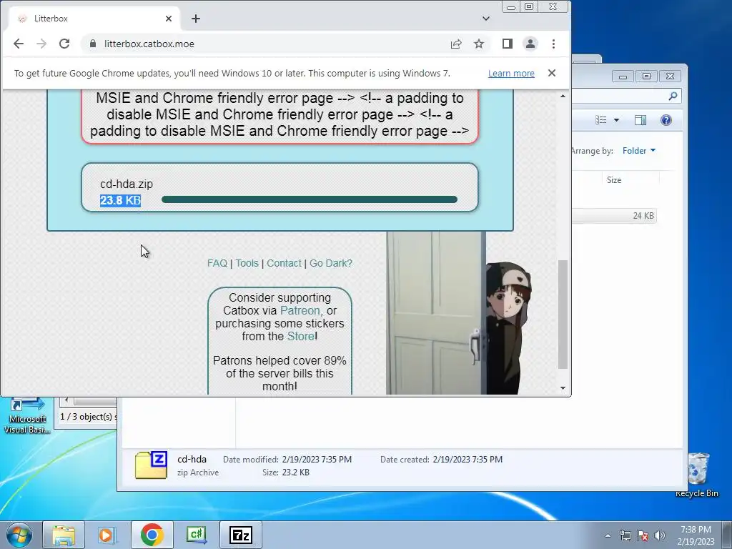Open the FAQ link
The width and height of the screenshot is (732, 549).
217,263
